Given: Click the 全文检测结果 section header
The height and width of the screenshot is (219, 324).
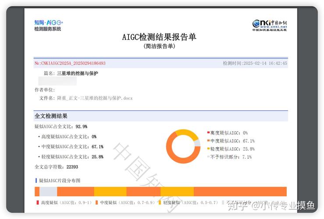Looking at the screenshot, I should 160,116.
